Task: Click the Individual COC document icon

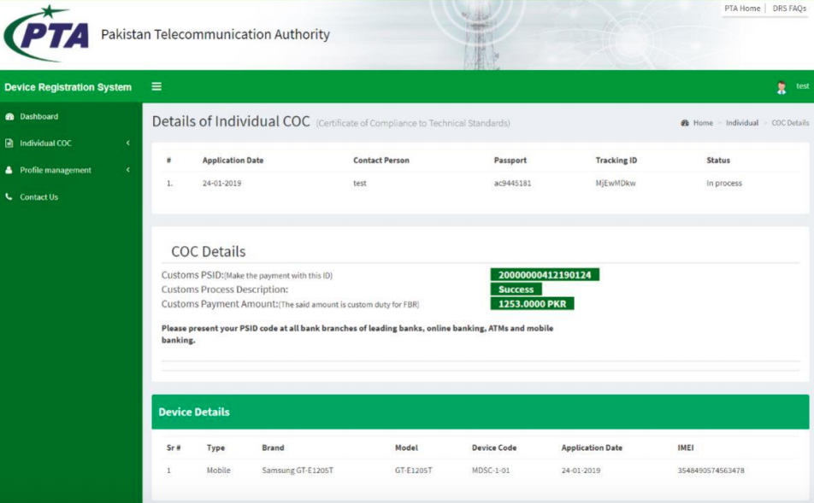Action: [9, 143]
